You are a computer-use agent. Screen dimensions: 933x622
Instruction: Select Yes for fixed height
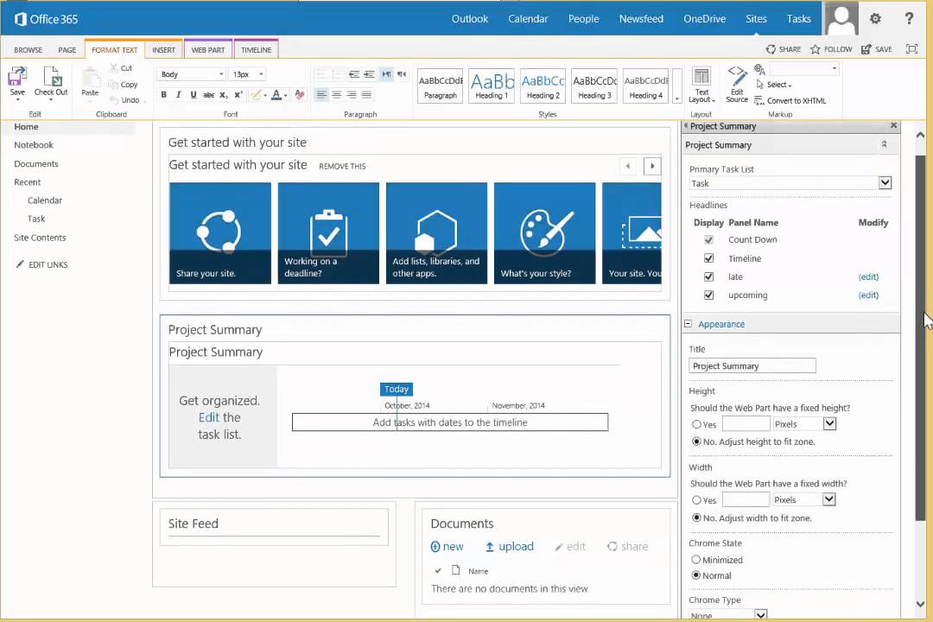tap(696, 424)
